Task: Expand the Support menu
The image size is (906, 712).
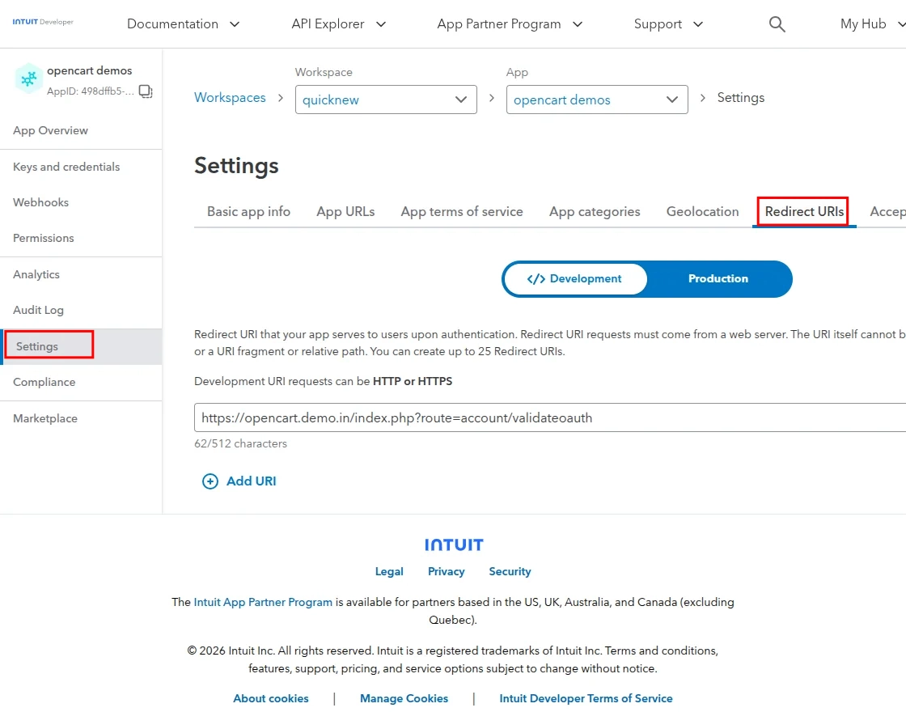Action: point(668,24)
